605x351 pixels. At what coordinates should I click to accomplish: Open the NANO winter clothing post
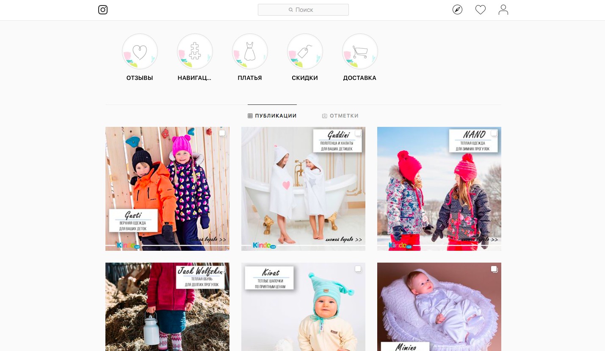439,189
